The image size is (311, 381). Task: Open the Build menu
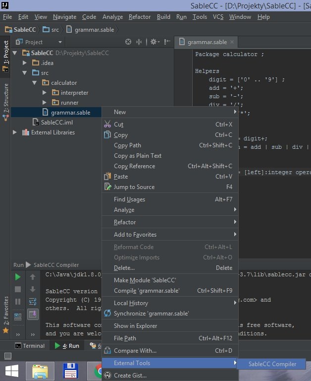tap(163, 17)
